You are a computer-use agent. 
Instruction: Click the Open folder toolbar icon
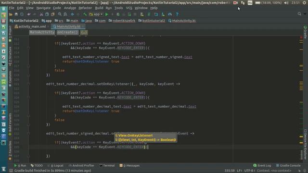(11, 14)
